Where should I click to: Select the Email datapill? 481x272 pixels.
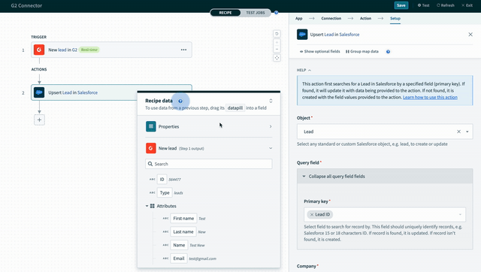(x=179, y=258)
